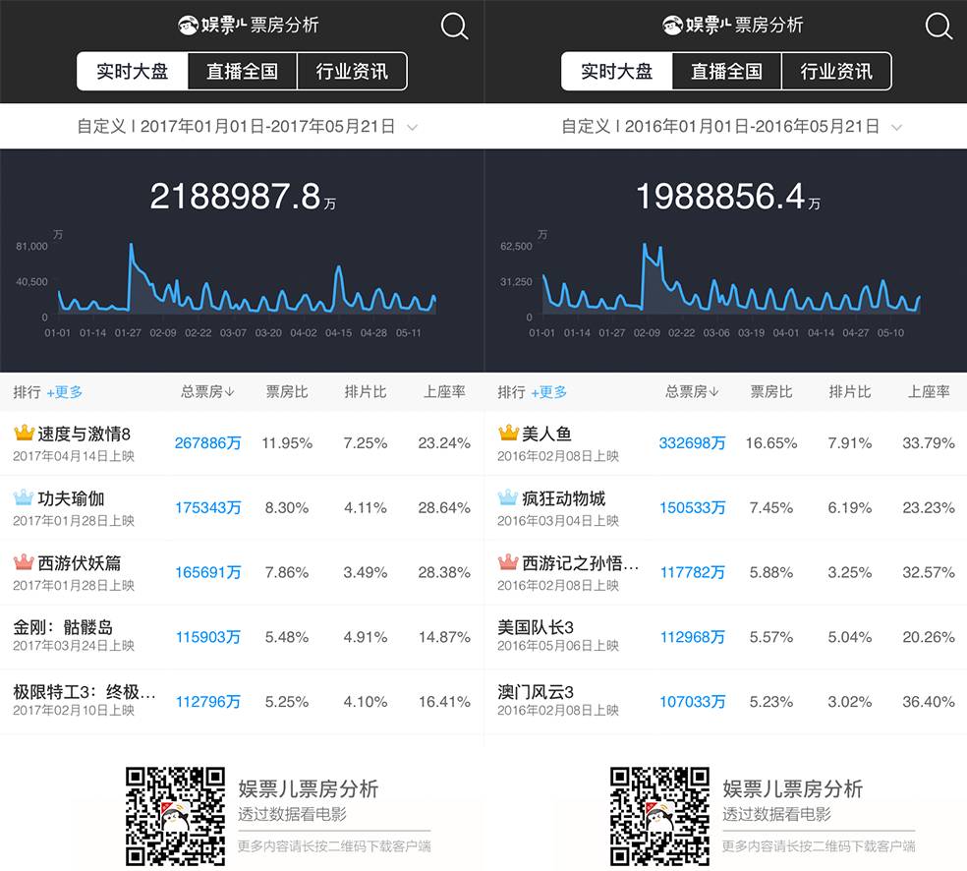Click the 267886万 box office value
967x871 pixels.
207,443
